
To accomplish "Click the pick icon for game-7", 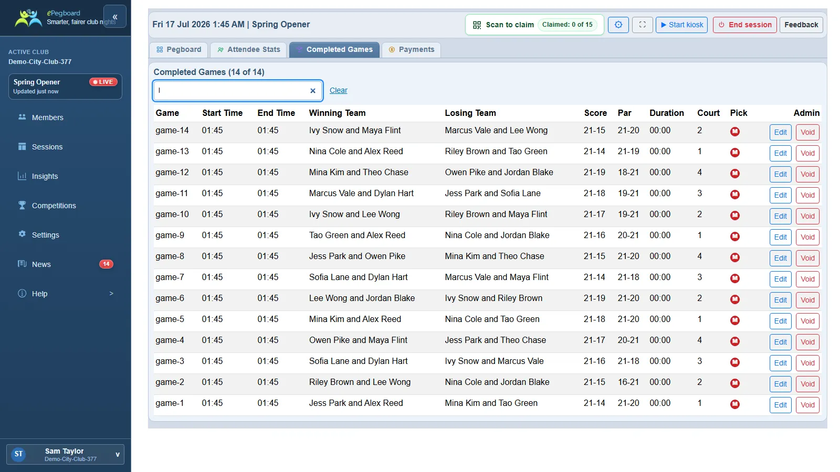I will click(735, 278).
